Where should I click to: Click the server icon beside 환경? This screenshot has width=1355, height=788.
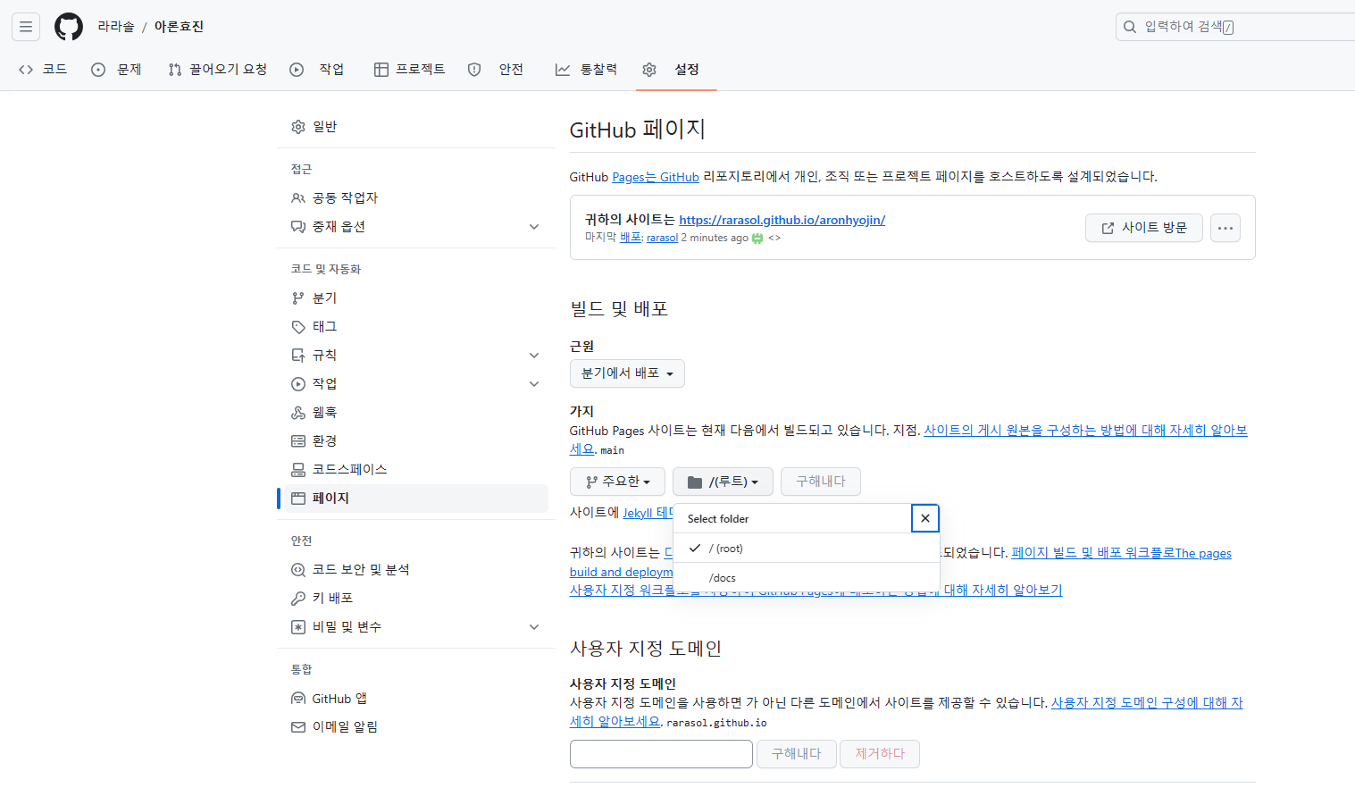click(x=298, y=441)
